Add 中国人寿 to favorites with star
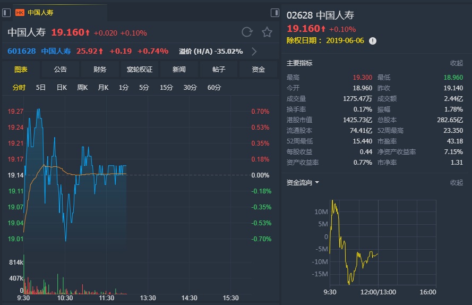Screen dimensions: 472x305 267,32
